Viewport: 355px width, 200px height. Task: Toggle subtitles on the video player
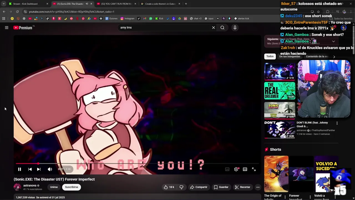pyautogui.click(x=227, y=169)
